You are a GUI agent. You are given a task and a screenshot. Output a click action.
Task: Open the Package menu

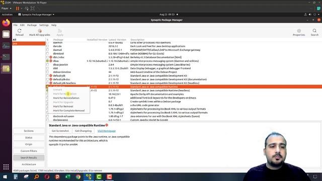pyautogui.click(x=32, y=25)
